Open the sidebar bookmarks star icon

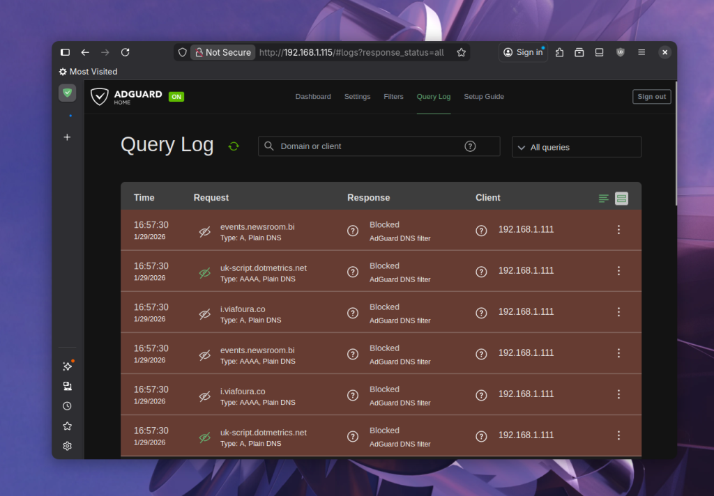(x=67, y=426)
